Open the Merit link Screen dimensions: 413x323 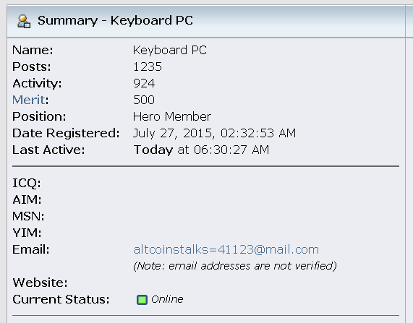(28, 100)
